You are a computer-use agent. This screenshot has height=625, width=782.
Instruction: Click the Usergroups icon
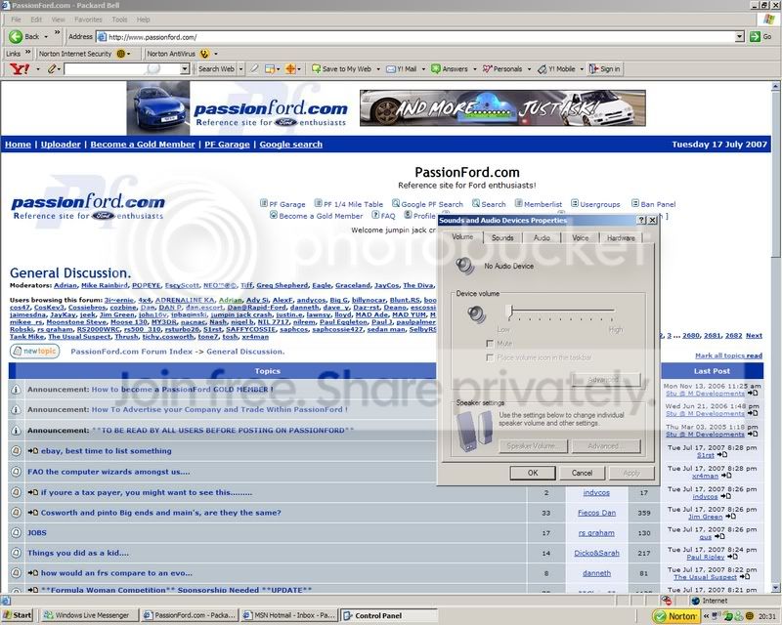click(575, 203)
